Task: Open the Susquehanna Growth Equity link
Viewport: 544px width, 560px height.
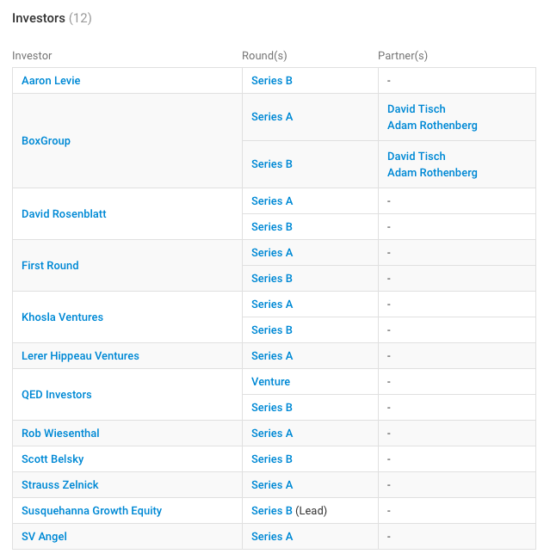Action: (91, 511)
